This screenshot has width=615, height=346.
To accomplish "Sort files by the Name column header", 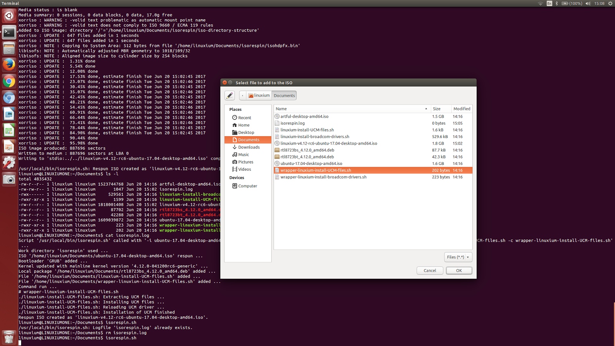I will pyautogui.click(x=352, y=109).
